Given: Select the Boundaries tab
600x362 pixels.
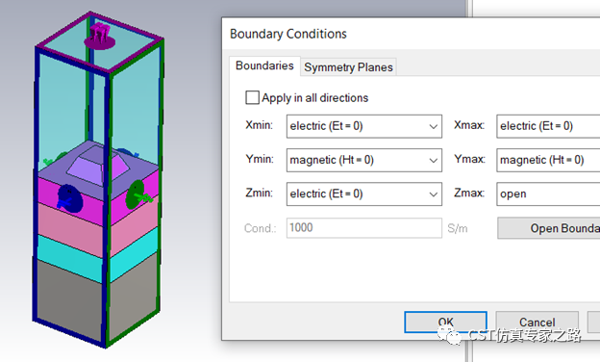Looking at the screenshot, I should pos(264,65).
